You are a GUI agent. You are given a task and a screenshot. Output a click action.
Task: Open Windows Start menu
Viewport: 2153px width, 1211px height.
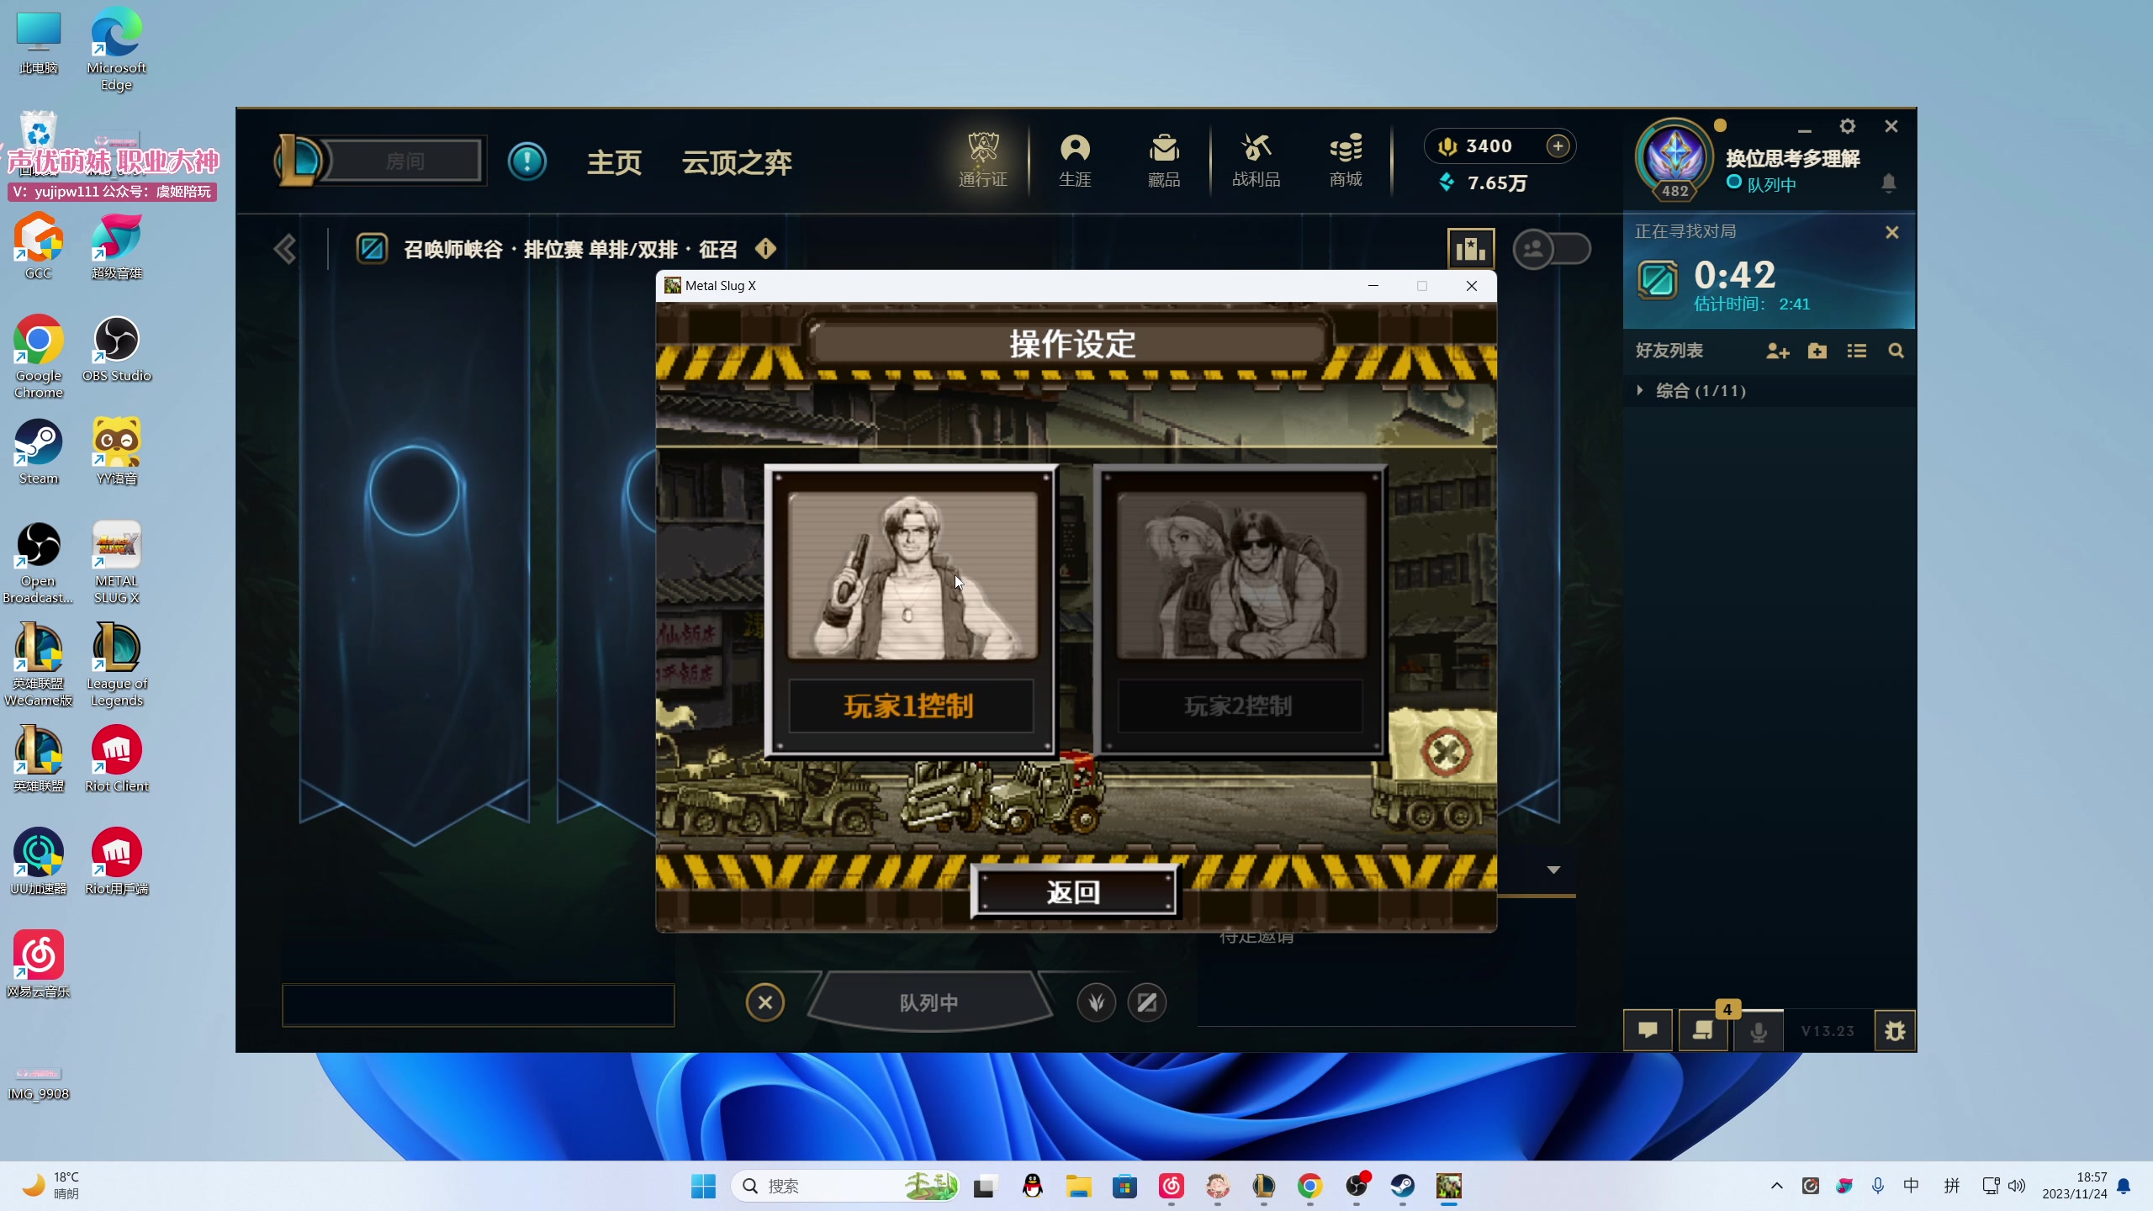click(x=703, y=1186)
